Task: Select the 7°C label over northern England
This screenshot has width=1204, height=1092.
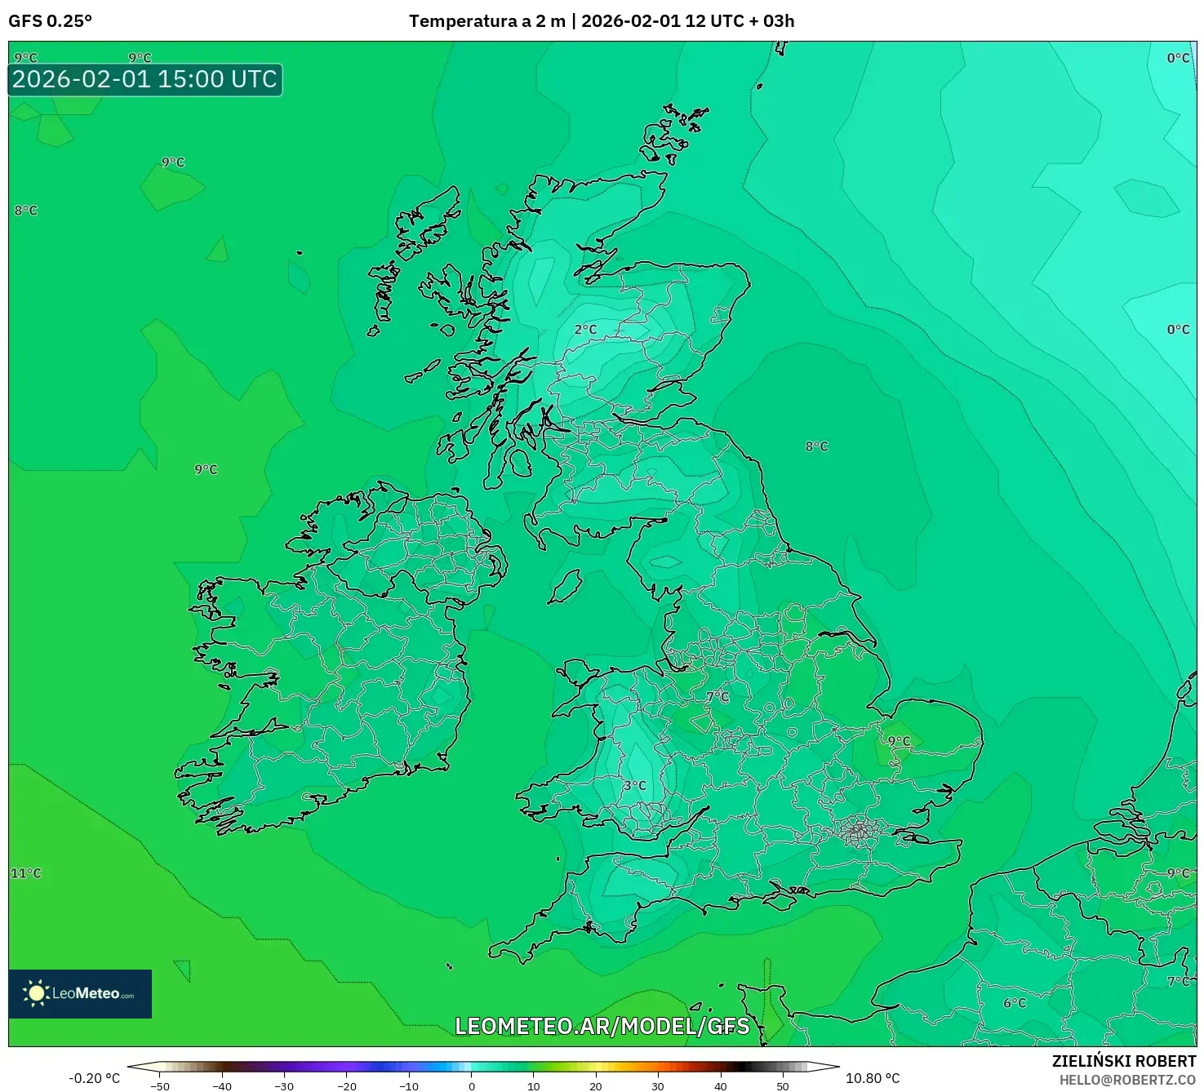Action: click(718, 695)
